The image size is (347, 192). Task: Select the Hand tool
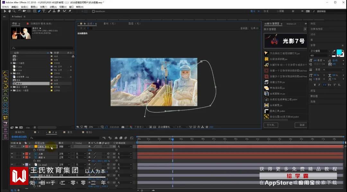10,11
